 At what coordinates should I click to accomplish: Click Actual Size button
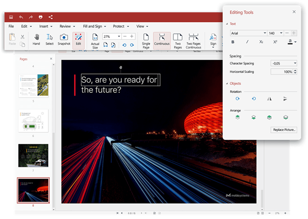pyautogui.click(x=95, y=40)
